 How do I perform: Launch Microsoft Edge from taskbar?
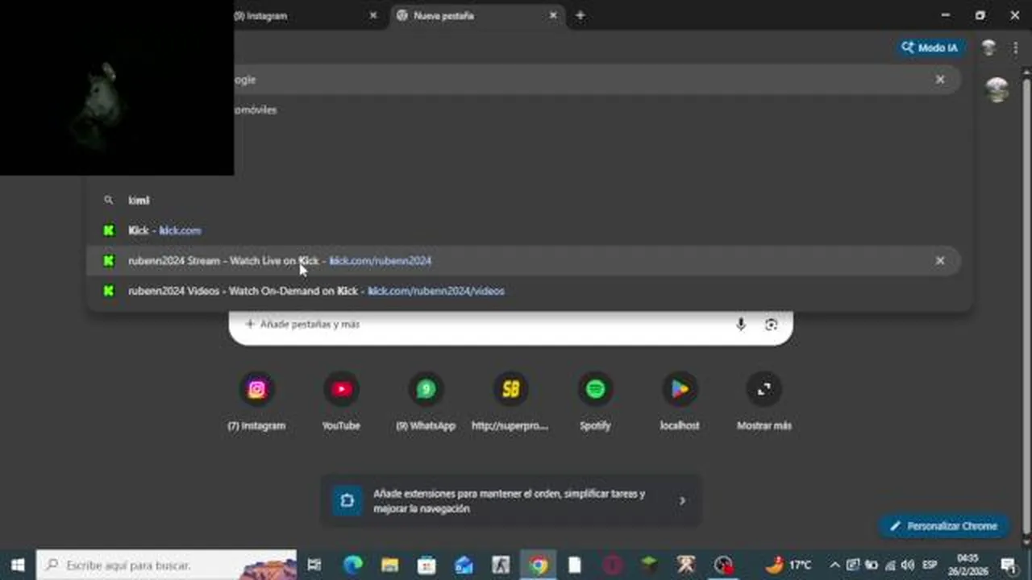tap(352, 565)
